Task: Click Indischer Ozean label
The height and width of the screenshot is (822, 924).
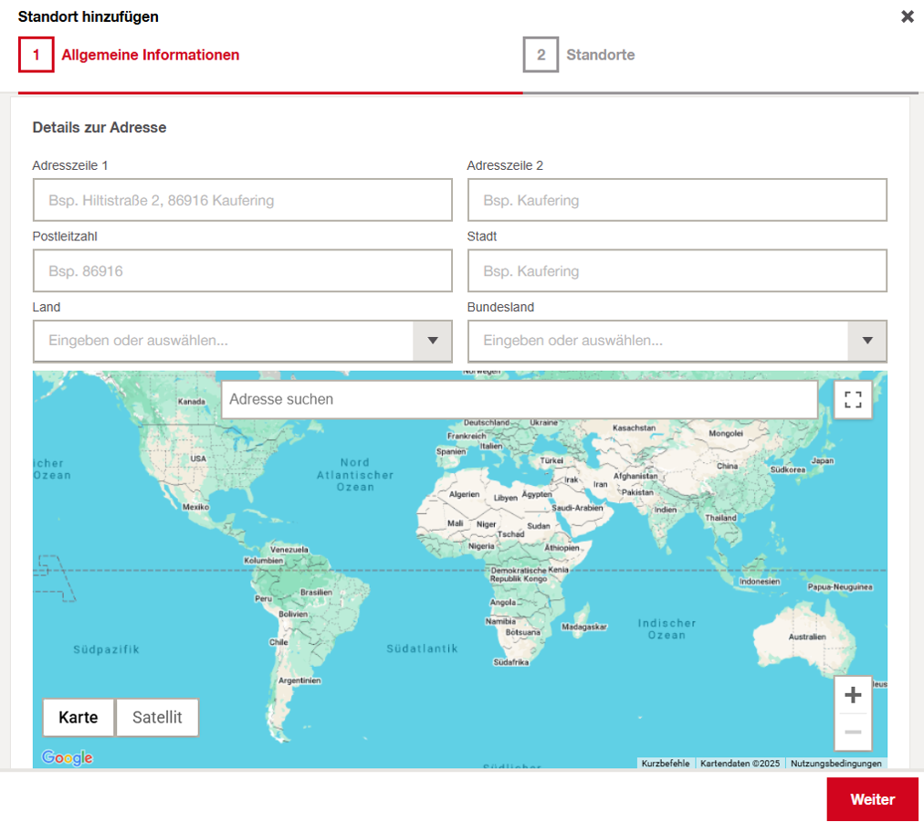Action: 667,629
